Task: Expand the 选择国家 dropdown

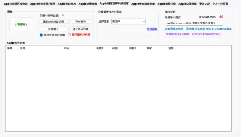Action: (x=129, y=21)
